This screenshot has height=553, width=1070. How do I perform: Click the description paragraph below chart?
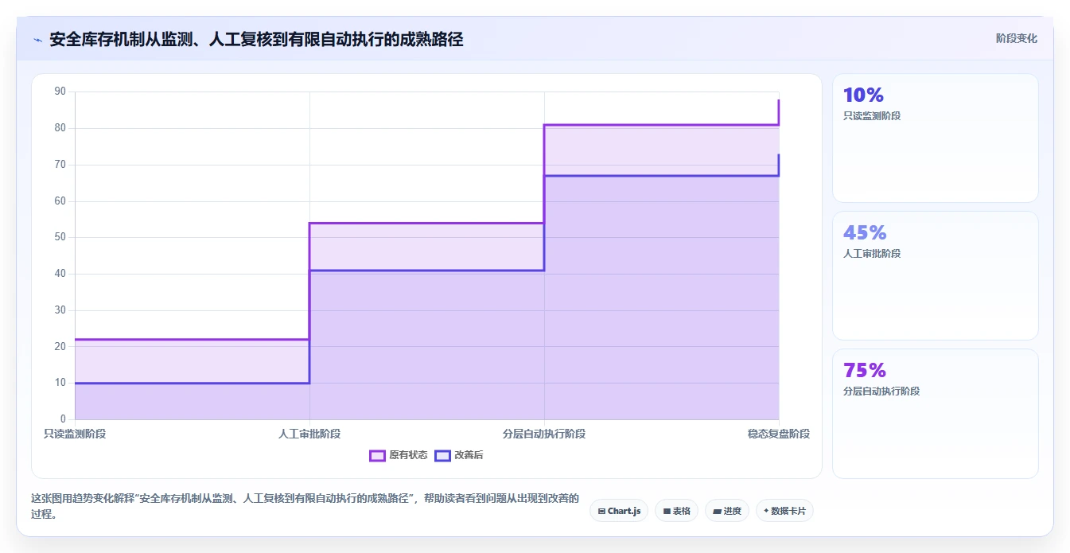[x=305, y=506]
